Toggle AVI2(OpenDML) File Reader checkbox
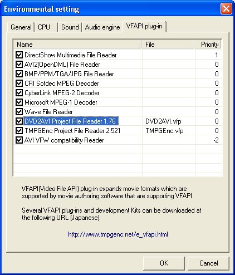 click(x=19, y=65)
